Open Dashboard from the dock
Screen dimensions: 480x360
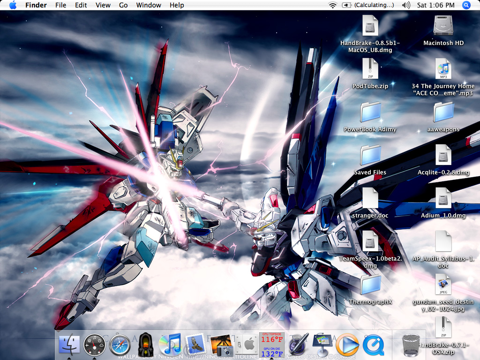[94, 345]
